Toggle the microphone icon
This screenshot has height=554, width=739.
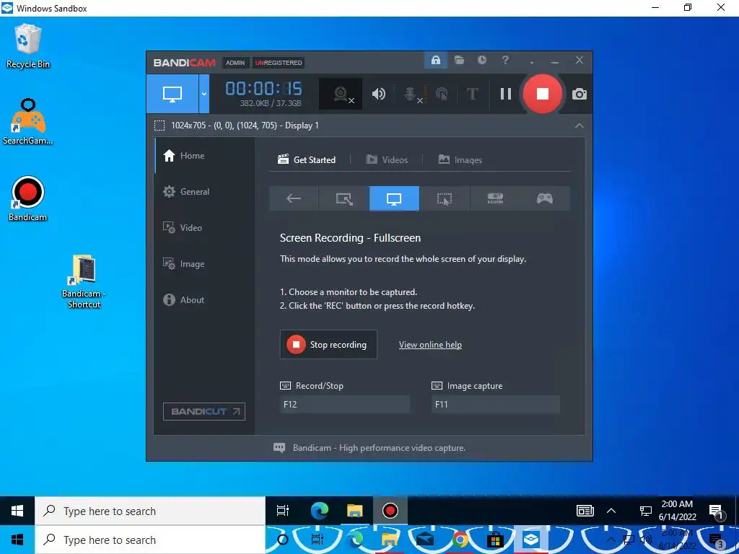point(411,94)
